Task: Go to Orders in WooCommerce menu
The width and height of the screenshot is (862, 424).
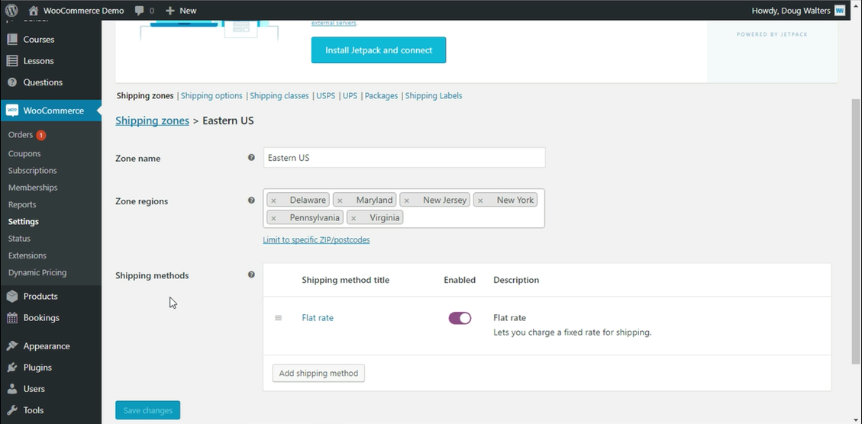Action: click(x=21, y=134)
